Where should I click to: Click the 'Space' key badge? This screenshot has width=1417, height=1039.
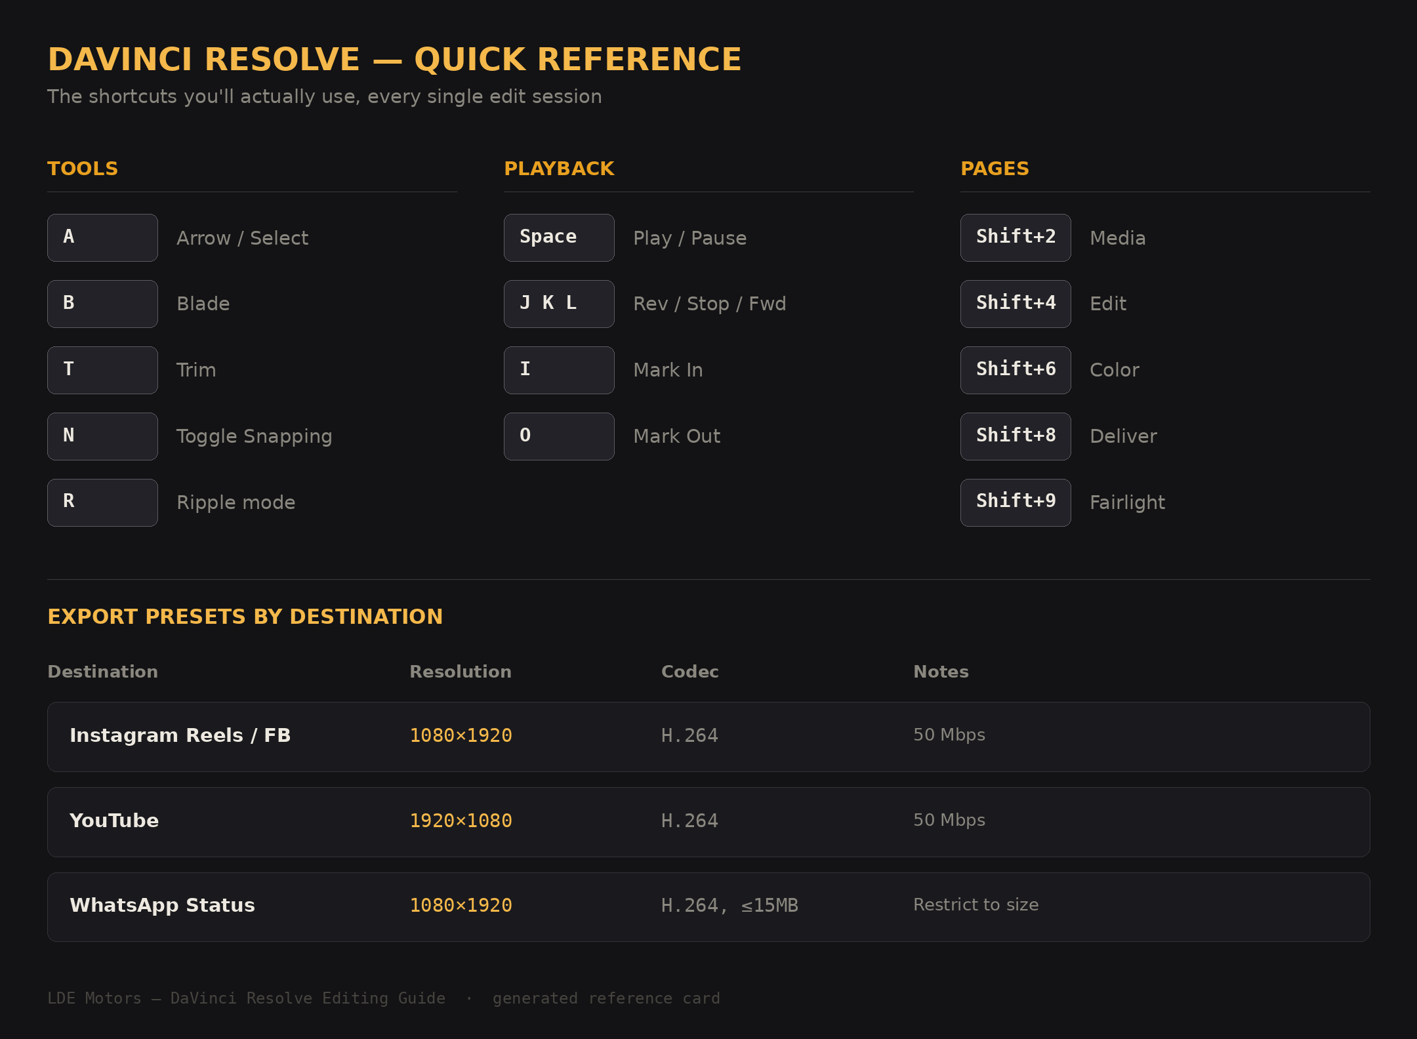tap(559, 237)
